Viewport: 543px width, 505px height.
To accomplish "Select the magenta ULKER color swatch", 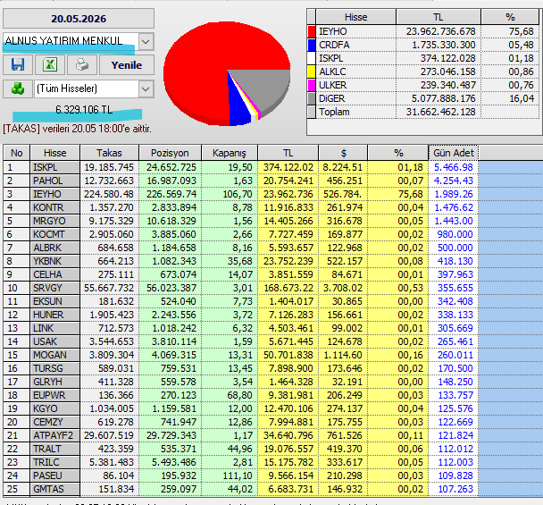I will coord(312,85).
